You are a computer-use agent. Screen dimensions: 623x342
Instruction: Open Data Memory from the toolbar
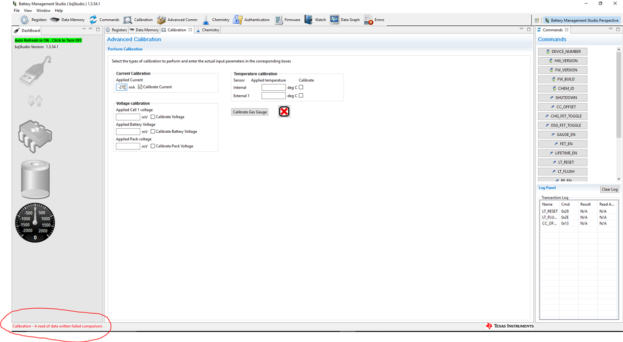(x=67, y=20)
